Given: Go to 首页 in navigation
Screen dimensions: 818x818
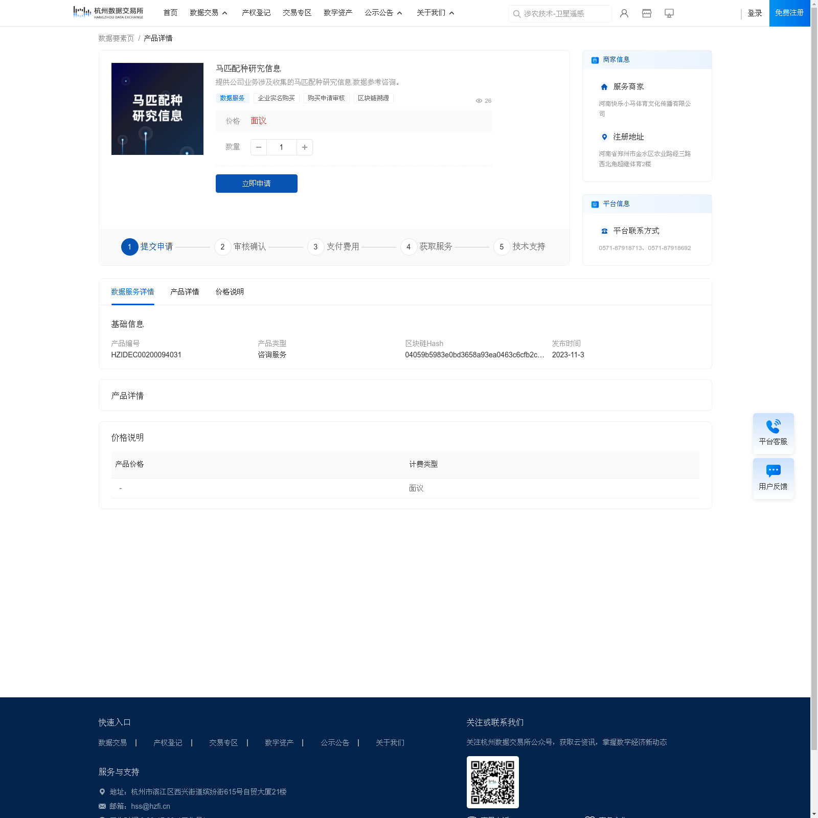Looking at the screenshot, I should click(x=170, y=13).
